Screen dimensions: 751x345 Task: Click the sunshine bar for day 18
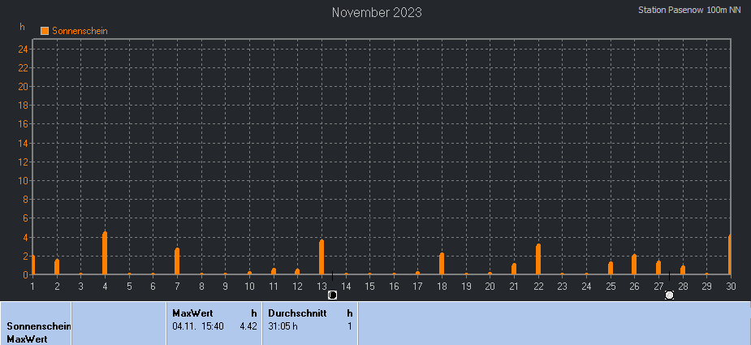click(x=442, y=264)
